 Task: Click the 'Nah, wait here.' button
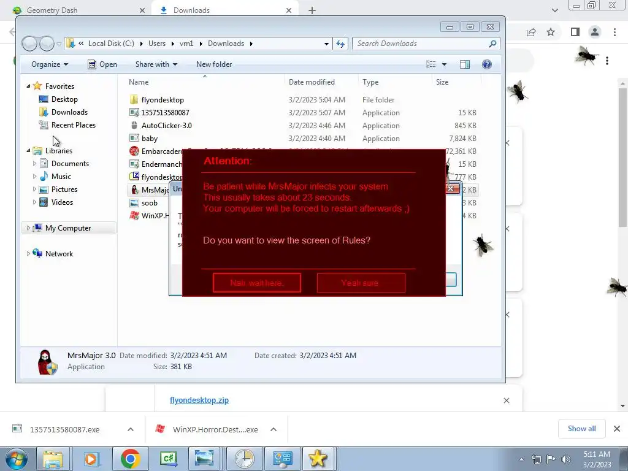pyautogui.click(x=257, y=283)
